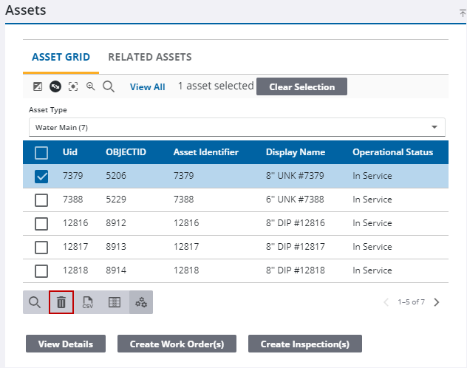Click the search icon in the bottom toolbar
Viewport: 467px width, 368px height.
pos(35,302)
